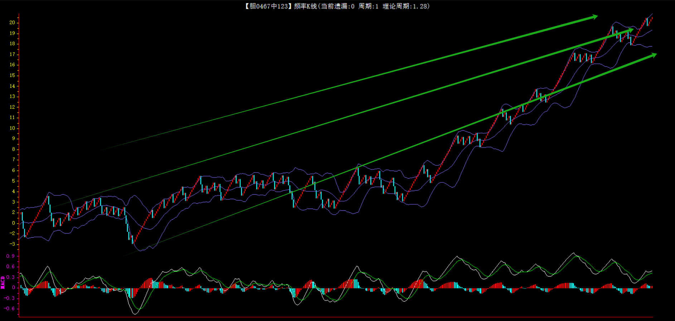Click the 8 label on the price axis
The image size is (675, 321).
tap(14, 149)
